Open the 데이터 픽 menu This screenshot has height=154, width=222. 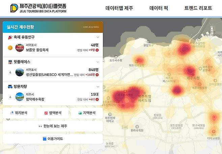159,8
